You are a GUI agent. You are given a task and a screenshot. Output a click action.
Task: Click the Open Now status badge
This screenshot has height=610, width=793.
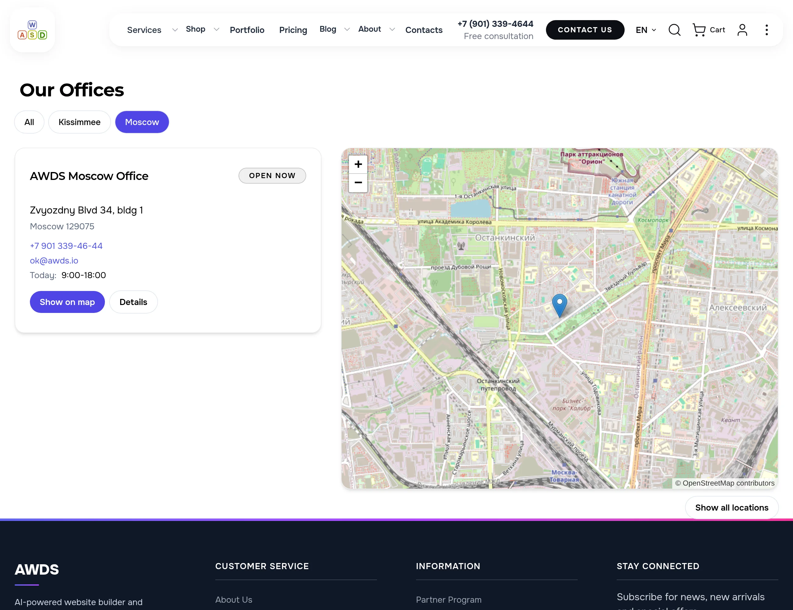[272, 176]
